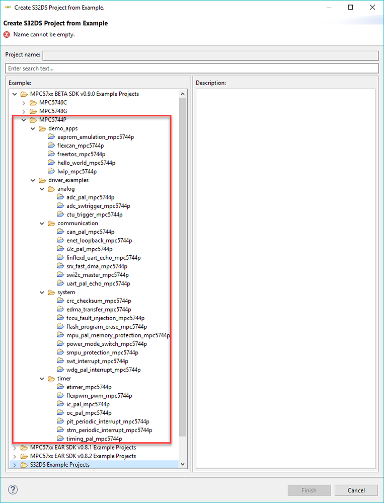Select stm_periodic_interrupt_mpc5744p example
Screen dimensions: 384x503
pos(109,430)
